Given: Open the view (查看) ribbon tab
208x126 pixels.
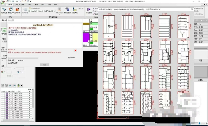Looking at the screenshot, I should [x=36, y=5].
